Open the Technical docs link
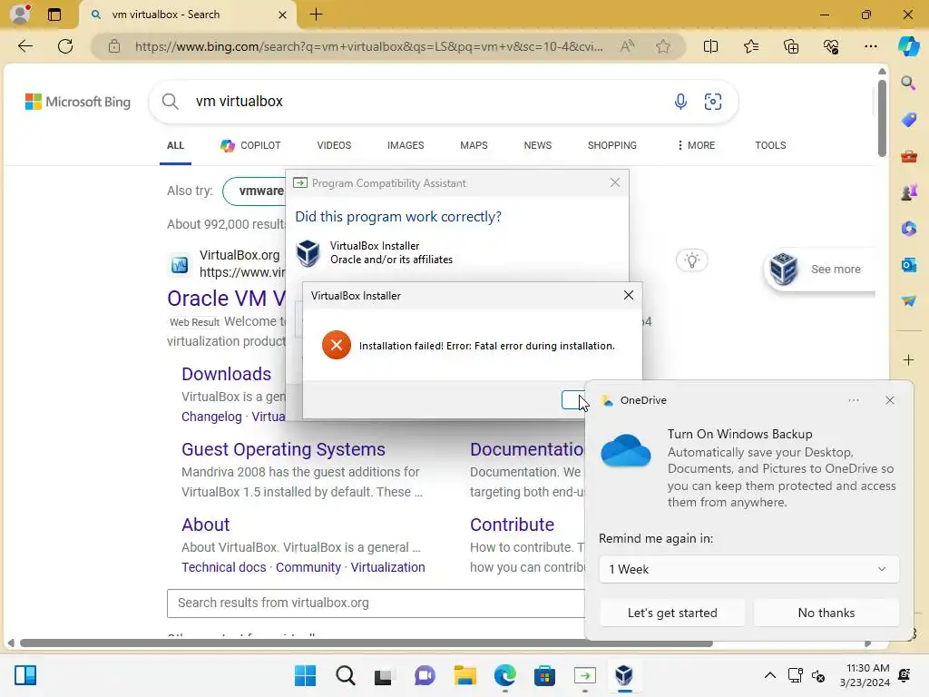Image resolution: width=929 pixels, height=697 pixels. 224,567
